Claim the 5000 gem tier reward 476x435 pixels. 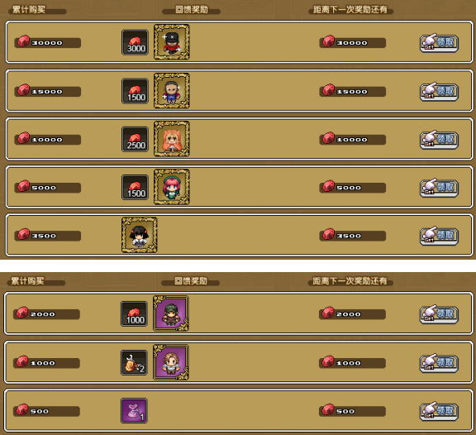click(439, 188)
